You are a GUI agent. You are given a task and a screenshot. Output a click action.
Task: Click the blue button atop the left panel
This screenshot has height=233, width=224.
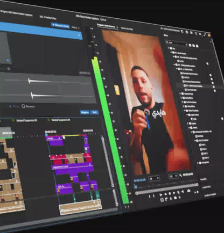tap(60, 26)
